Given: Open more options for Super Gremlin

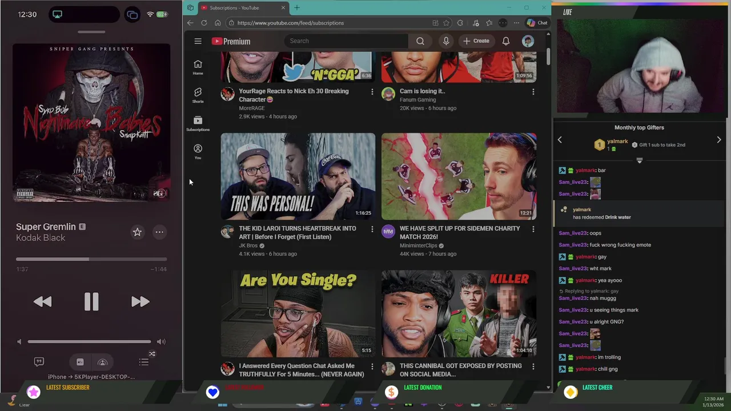Looking at the screenshot, I should pos(159,232).
